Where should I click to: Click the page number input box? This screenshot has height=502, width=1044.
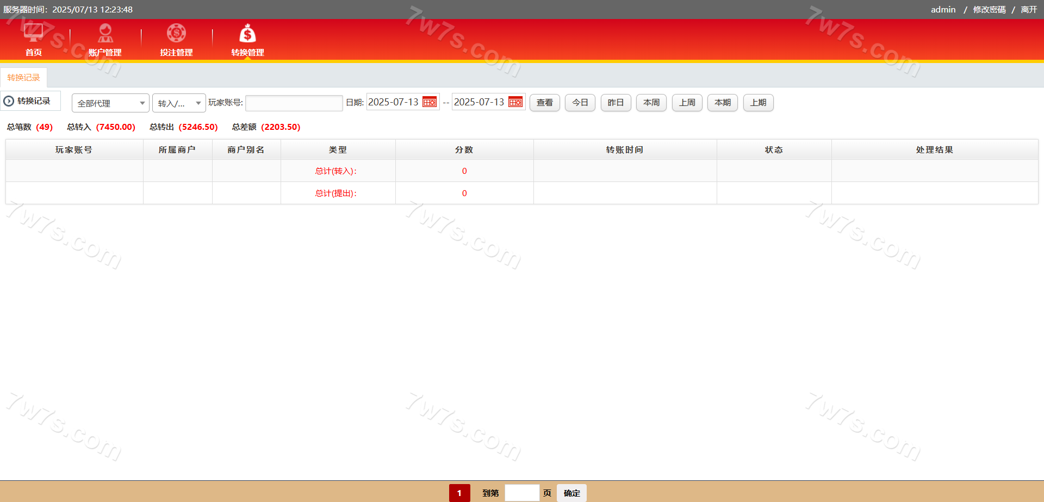coord(521,493)
